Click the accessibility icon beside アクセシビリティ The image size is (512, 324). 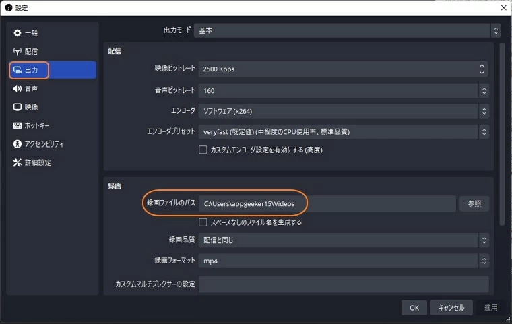(18, 144)
